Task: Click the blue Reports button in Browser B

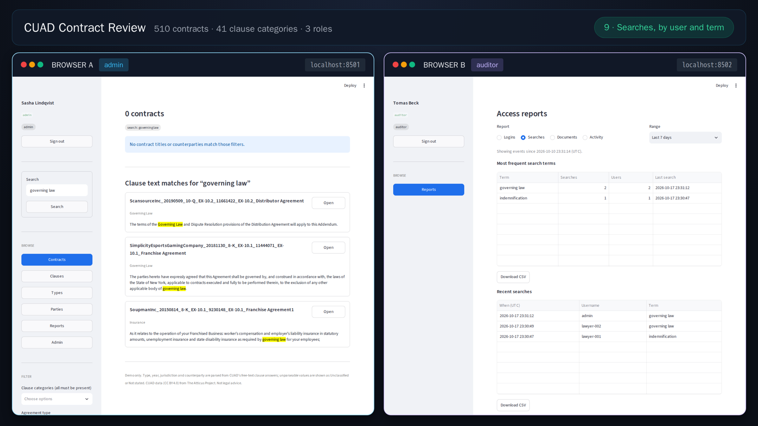Action: coord(429,190)
